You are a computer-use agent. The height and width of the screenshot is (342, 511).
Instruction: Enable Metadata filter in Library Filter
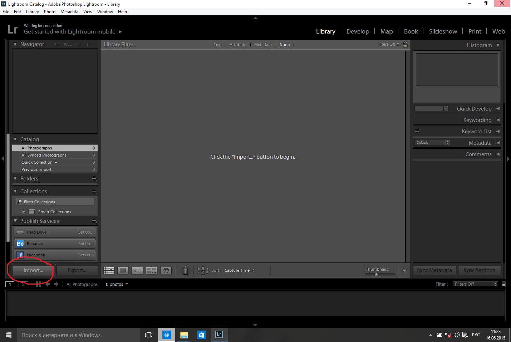pyautogui.click(x=263, y=45)
